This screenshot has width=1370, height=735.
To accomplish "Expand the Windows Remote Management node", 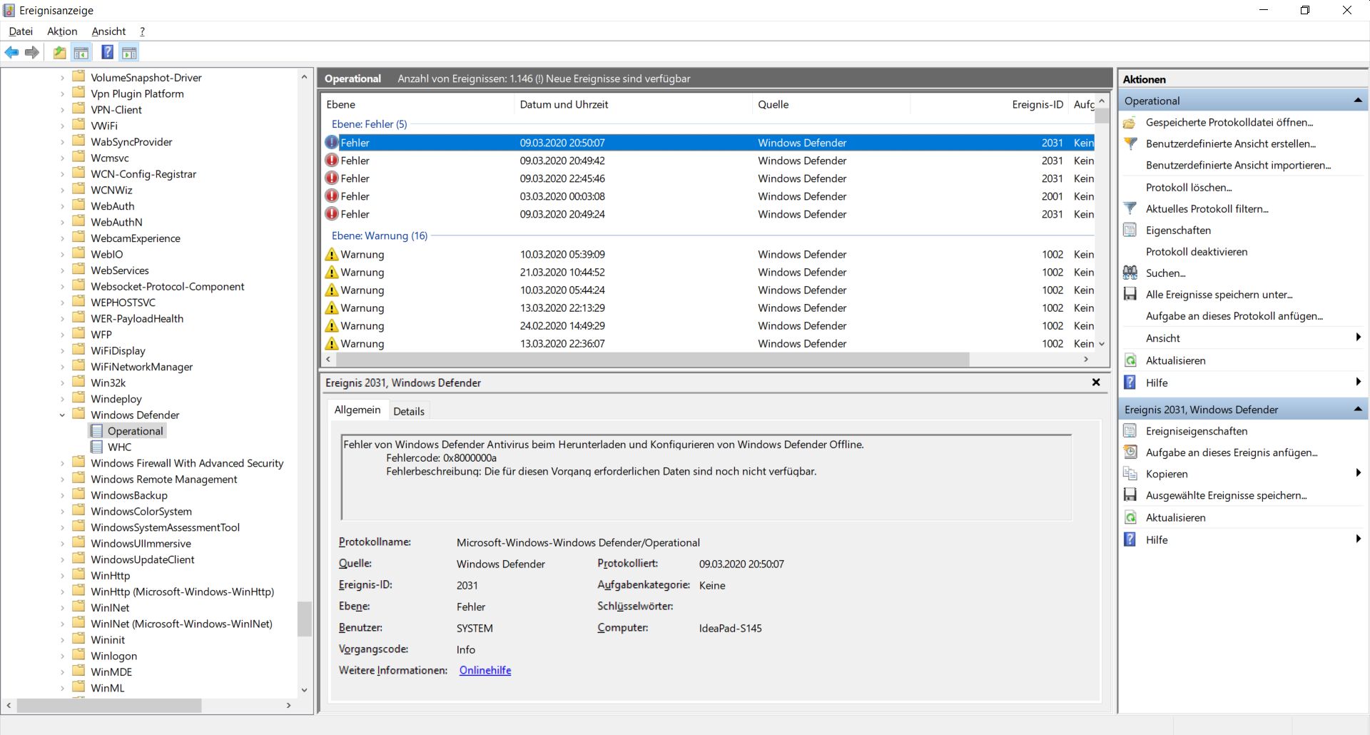I will 62,479.
